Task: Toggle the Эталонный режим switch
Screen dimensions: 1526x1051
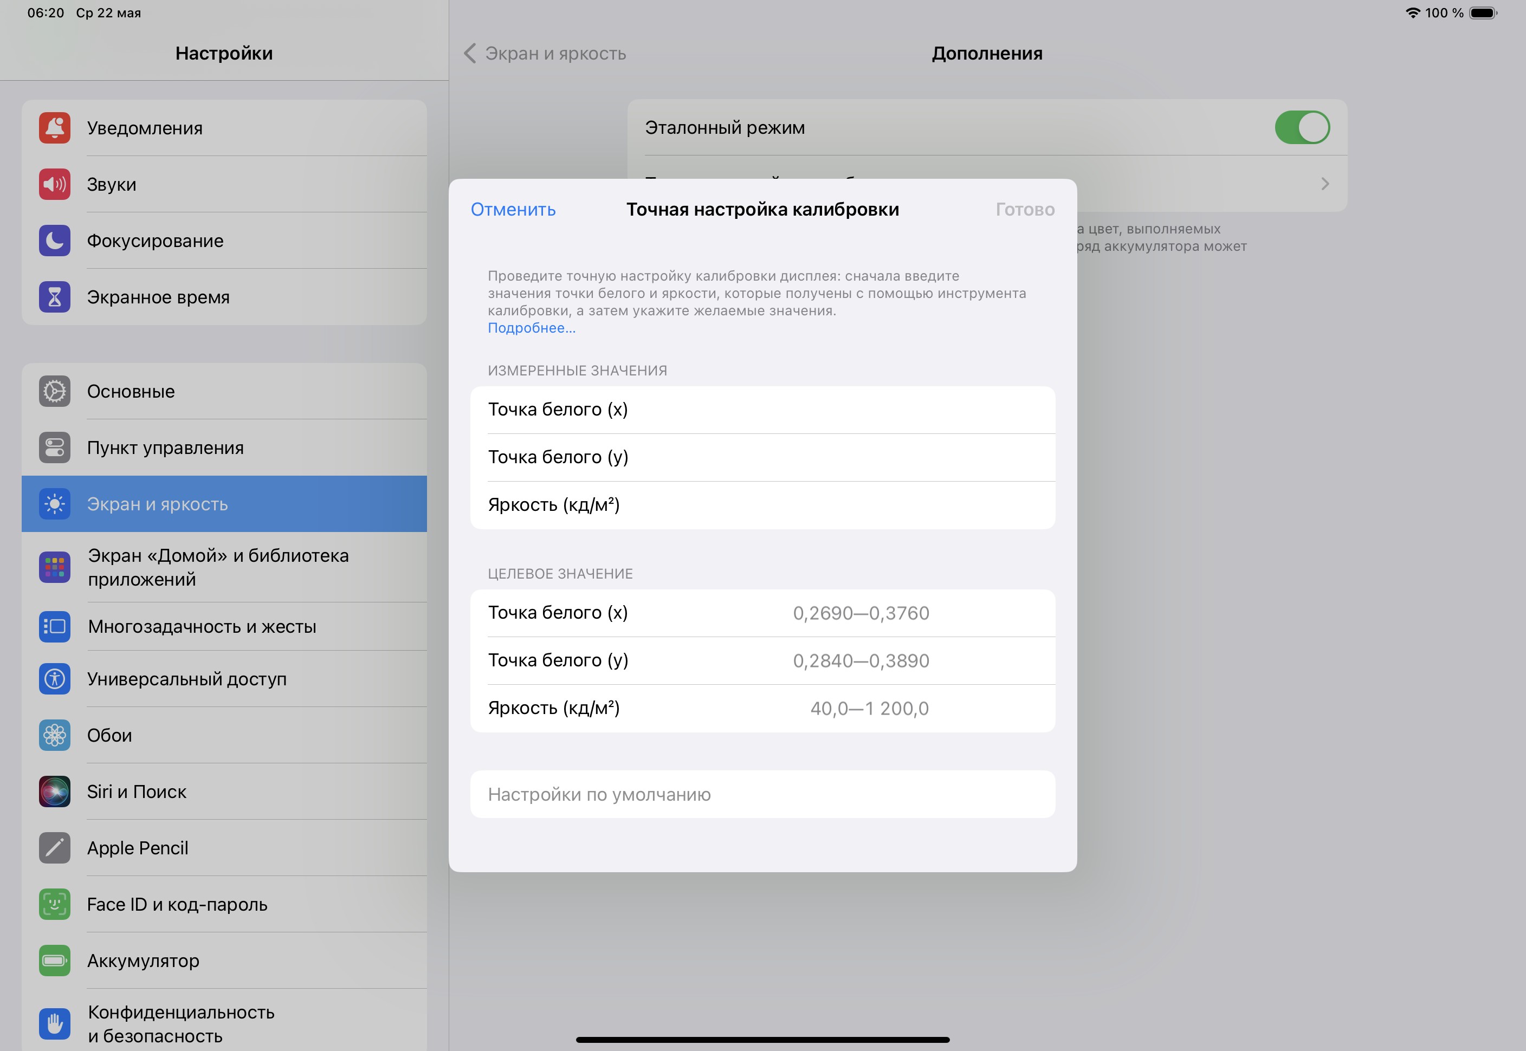Action: coord(1302,128)
